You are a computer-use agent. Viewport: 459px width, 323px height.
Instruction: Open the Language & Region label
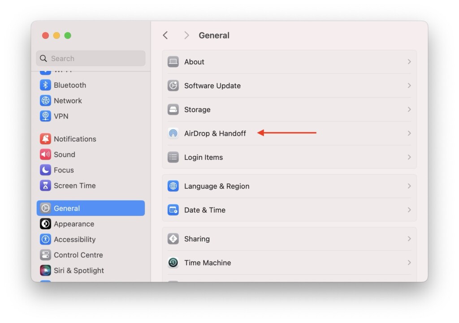(217, 186)
